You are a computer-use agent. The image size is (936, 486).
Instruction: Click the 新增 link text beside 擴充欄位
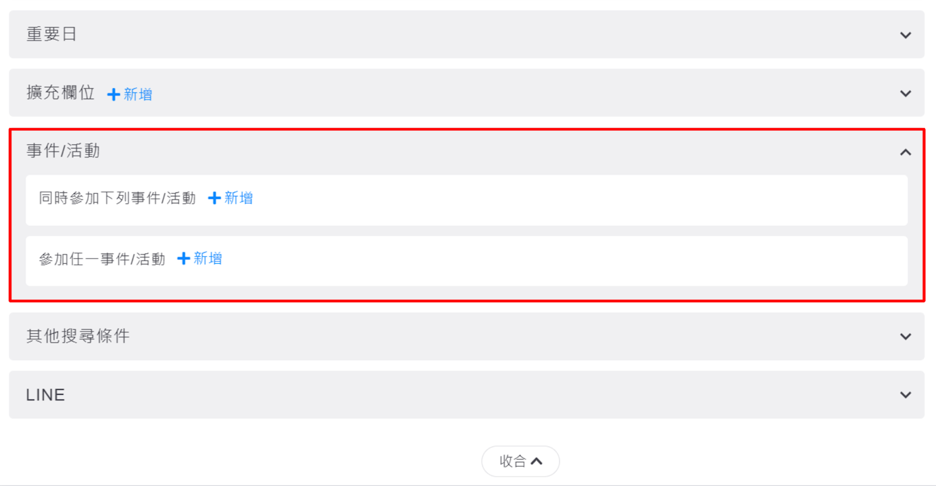[138, 94]
